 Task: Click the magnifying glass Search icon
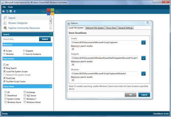point(5,18)
